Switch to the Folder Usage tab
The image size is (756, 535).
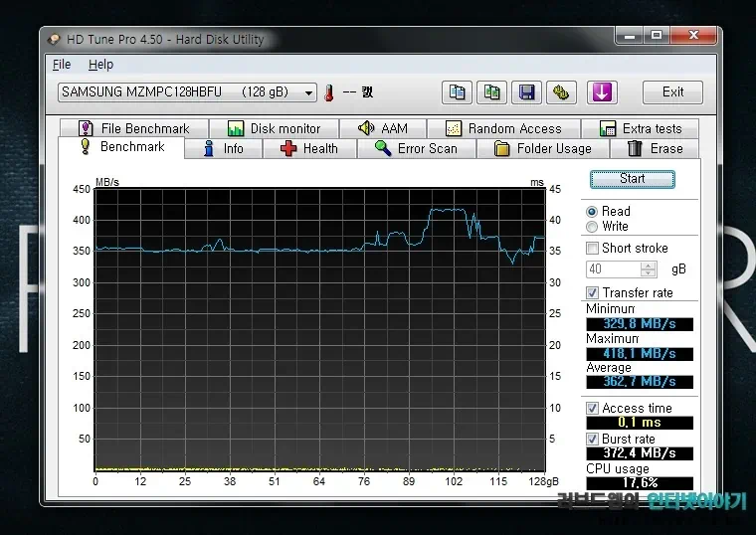[x=543, y=148]
